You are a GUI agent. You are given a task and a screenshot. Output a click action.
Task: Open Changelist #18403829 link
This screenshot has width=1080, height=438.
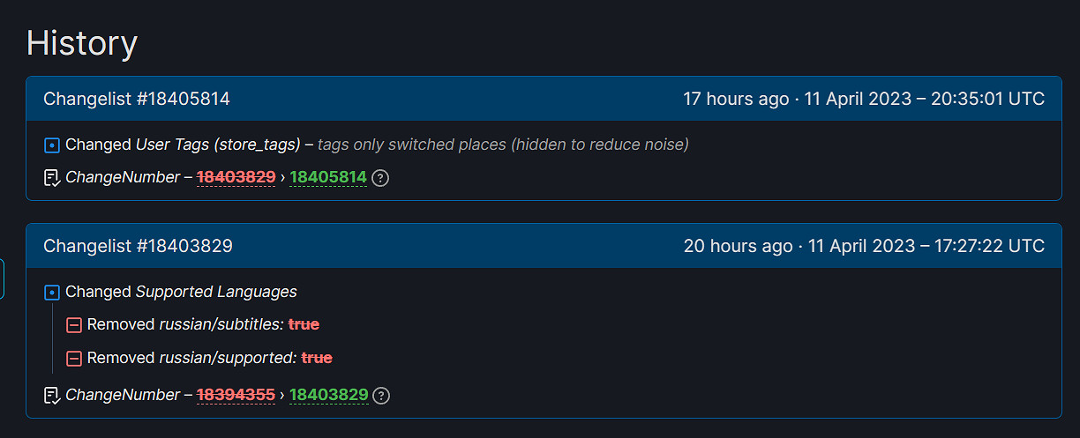pos(138,246)
